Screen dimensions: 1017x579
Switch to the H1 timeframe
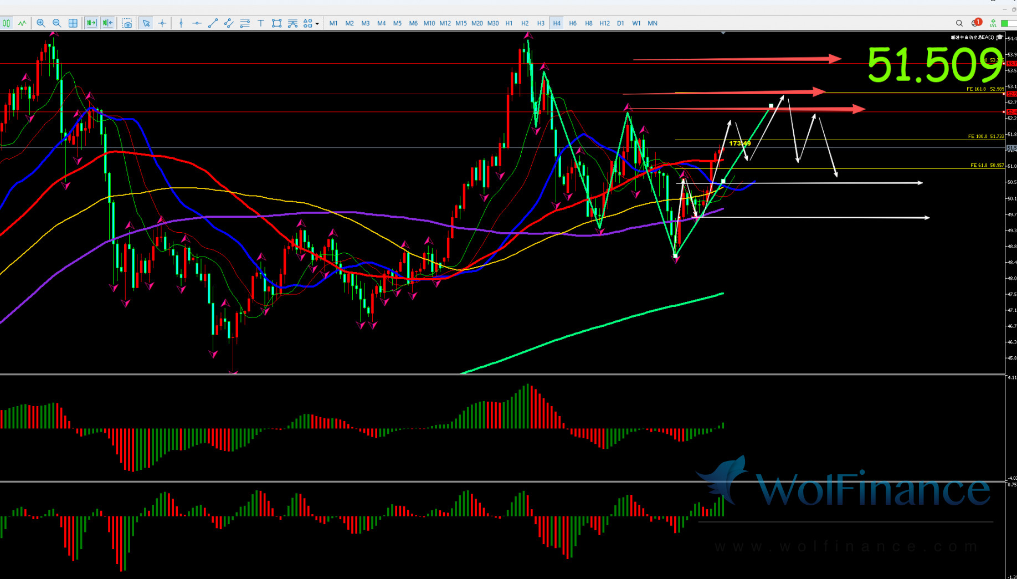508,23
